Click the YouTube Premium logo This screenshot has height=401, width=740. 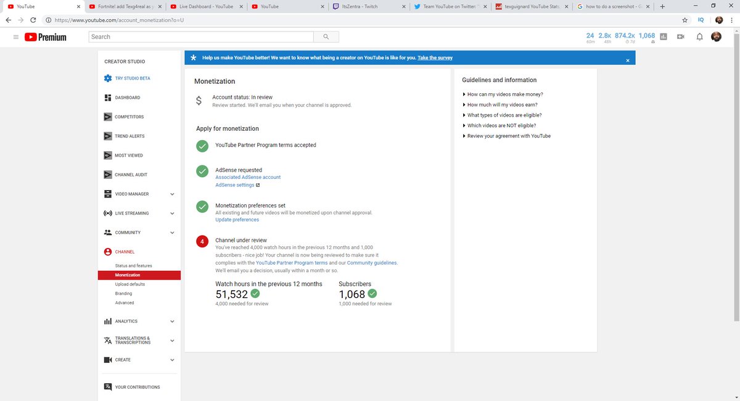click(x=46, y=37)
